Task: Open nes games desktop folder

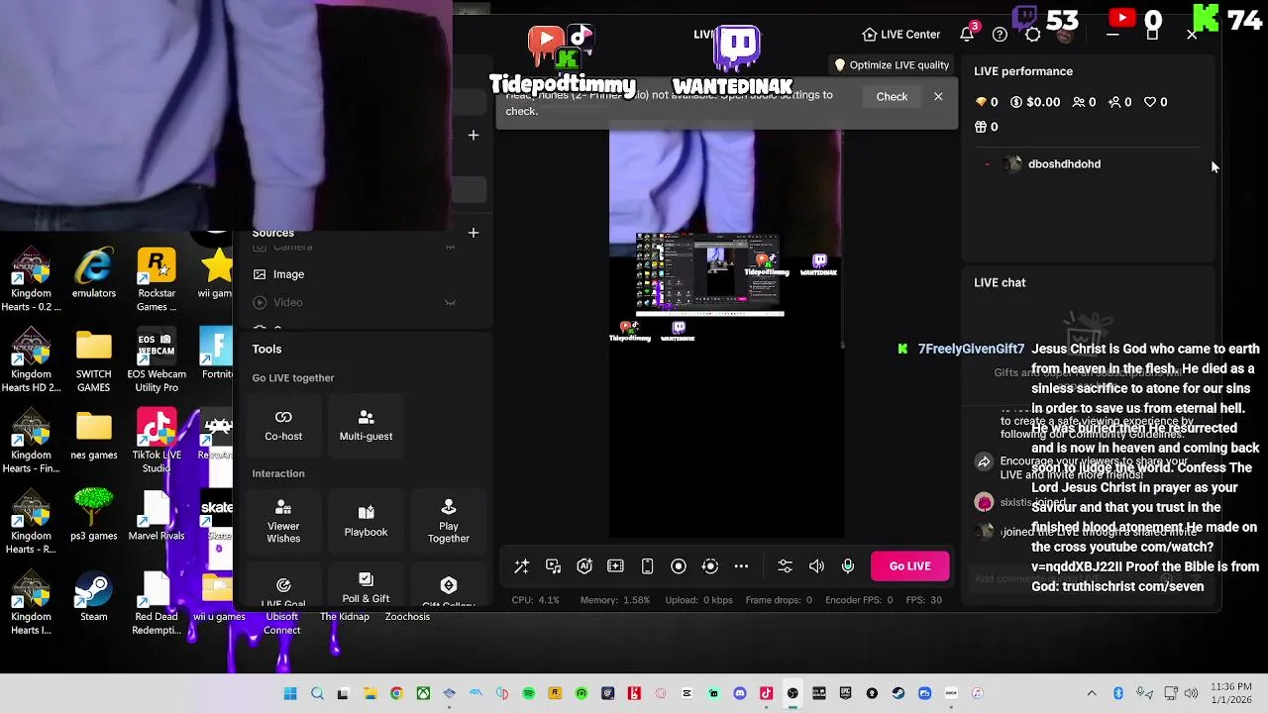Action: tap(94, 436)
